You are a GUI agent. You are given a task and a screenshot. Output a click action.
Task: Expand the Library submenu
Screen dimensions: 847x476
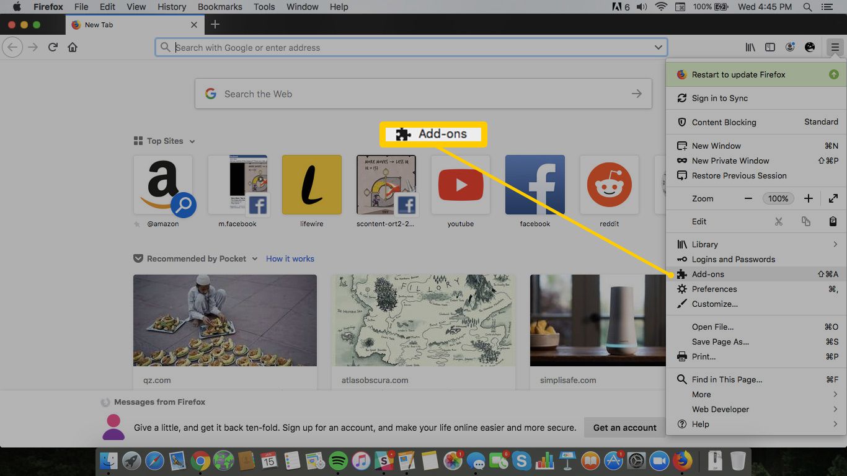(756, 244)
